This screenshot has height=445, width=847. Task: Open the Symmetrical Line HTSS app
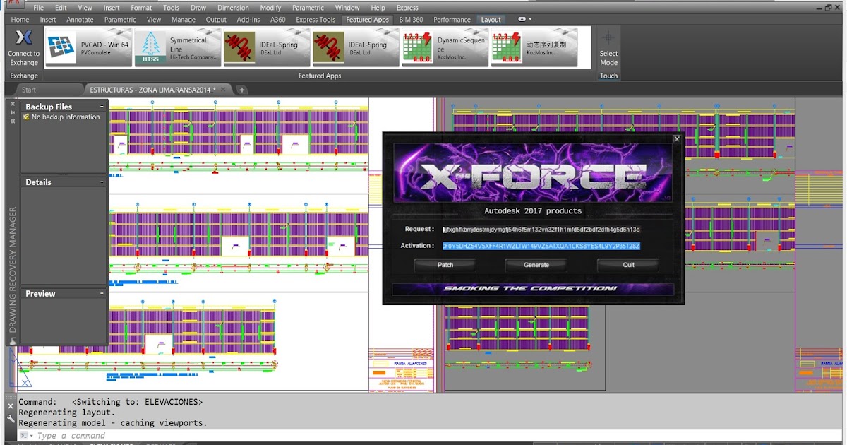pos(178,47)
